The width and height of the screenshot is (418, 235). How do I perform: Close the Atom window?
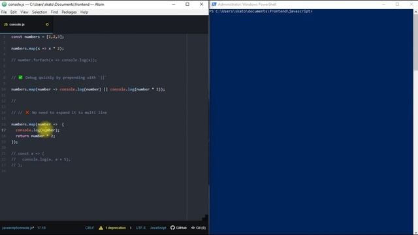click(x=202, y=5)
